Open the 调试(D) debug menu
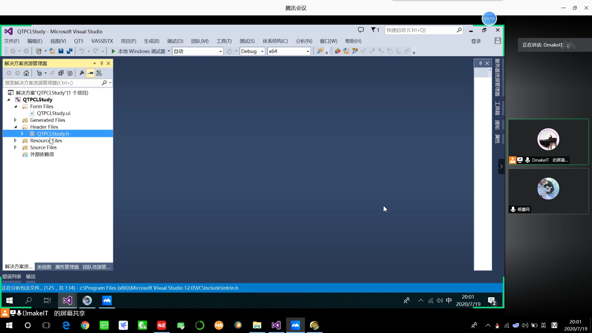Image resolution: width=592 pixels, height=333 pixels. coord(175,41)
